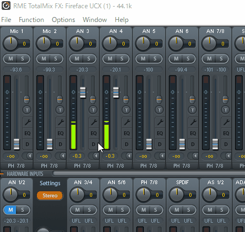Open Dynamics (D) panel on AN 4
This screenshot has width=245, height=232.
(x=127, y=145)
